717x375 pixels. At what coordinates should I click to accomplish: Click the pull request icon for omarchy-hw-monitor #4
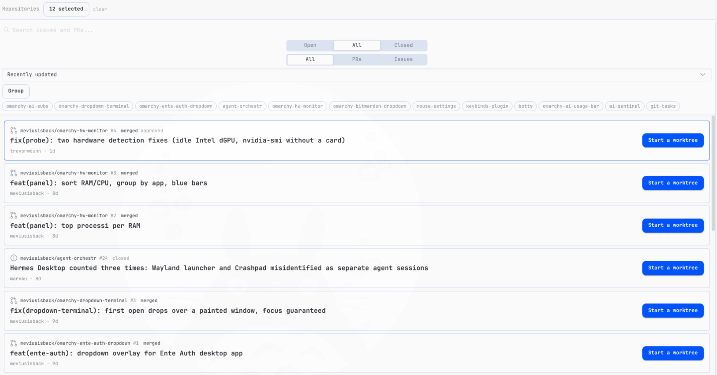[14, 130]
